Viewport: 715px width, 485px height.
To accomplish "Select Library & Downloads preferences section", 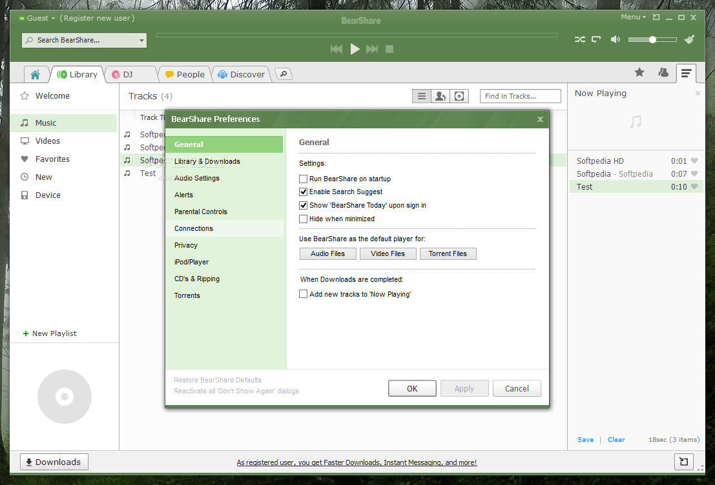I will [225, 161].
